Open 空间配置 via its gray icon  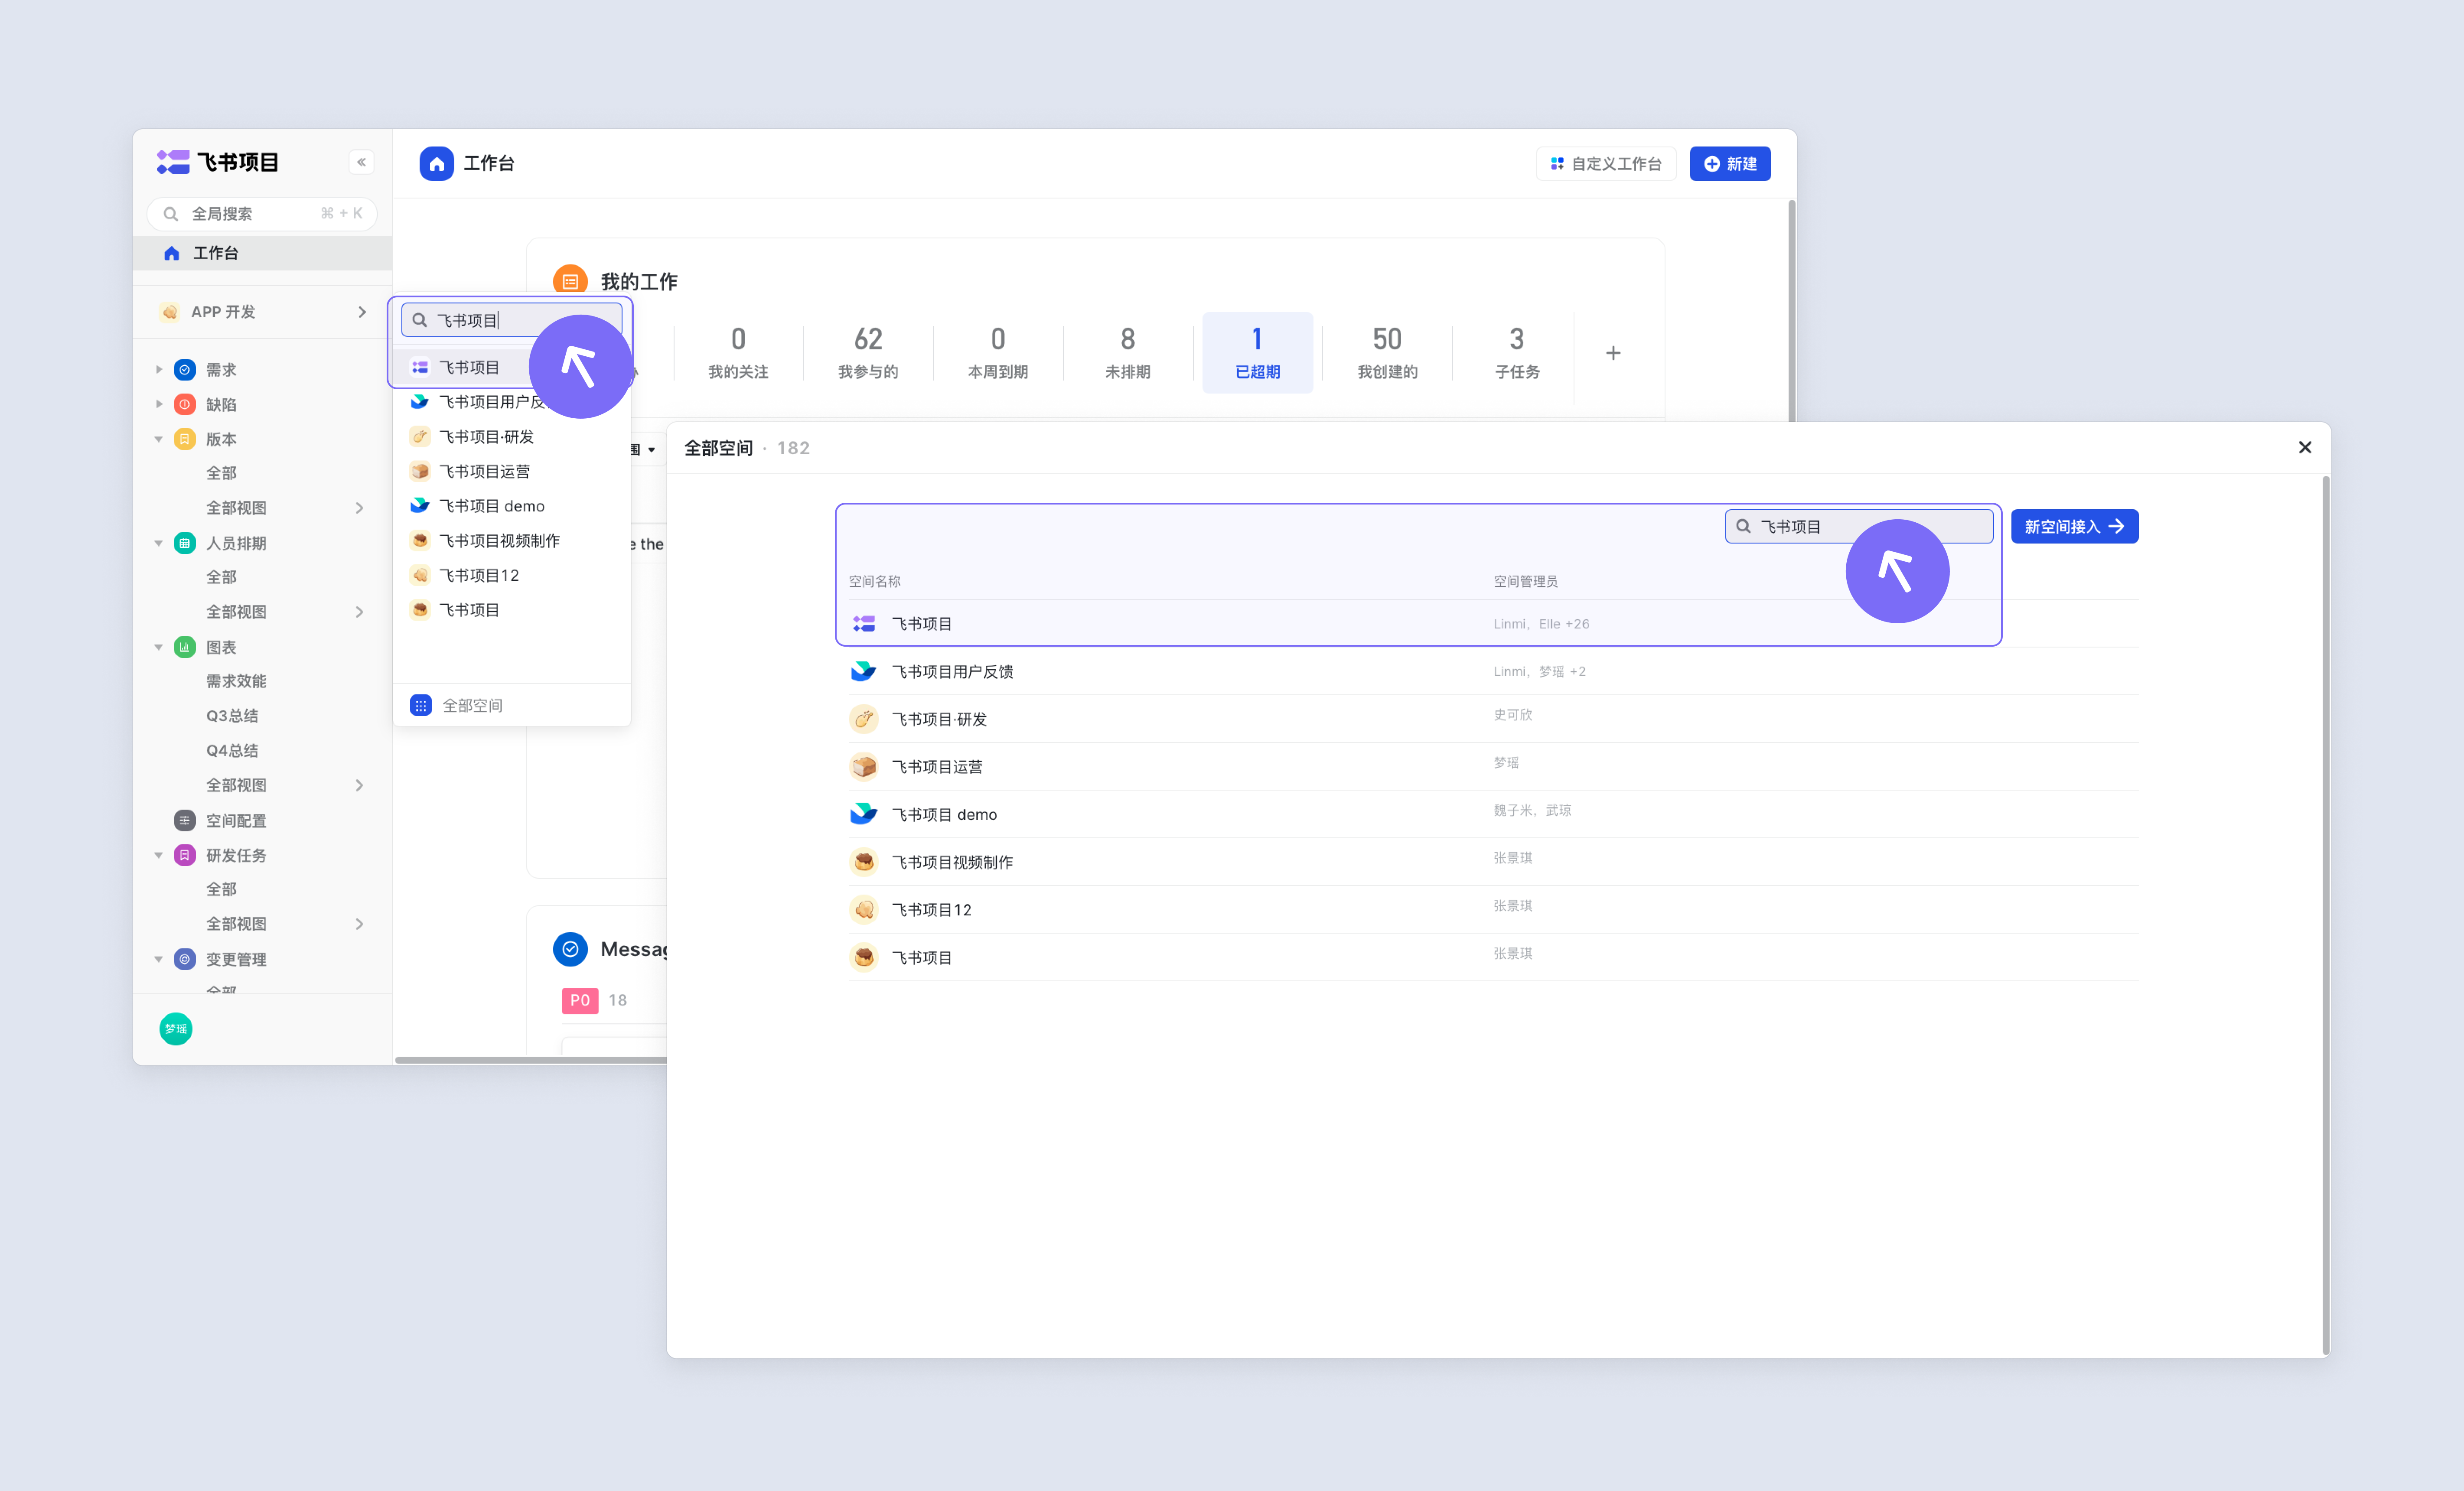click(x=185, y=820)
